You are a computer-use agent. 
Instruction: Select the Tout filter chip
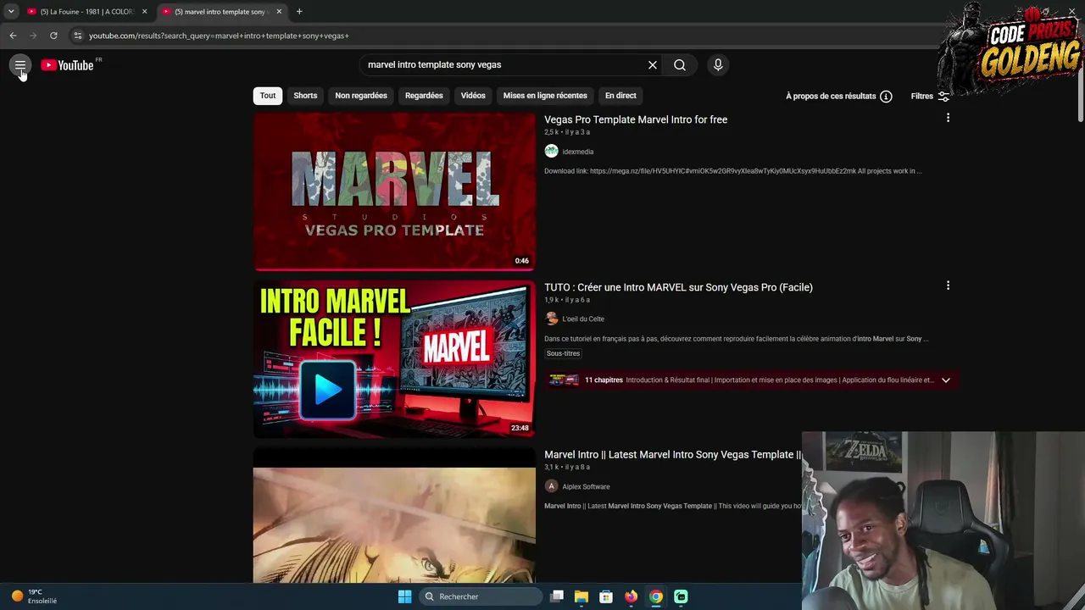point(268,96)
